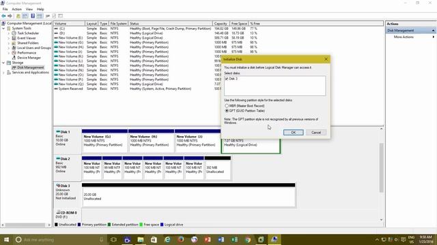Click OK in Initialize Disk dialog
Image resolution: width=437 pixels, height=245 pixels.
[x=293, y=133]
